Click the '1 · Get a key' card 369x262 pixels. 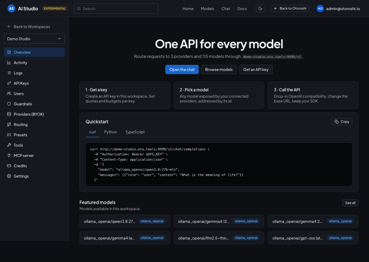point(125,95)
